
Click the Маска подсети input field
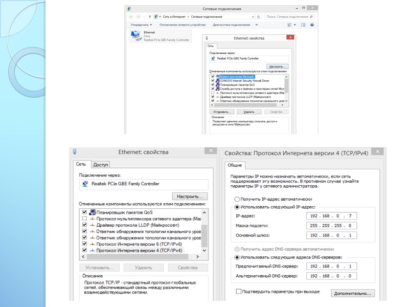[331, 226]
